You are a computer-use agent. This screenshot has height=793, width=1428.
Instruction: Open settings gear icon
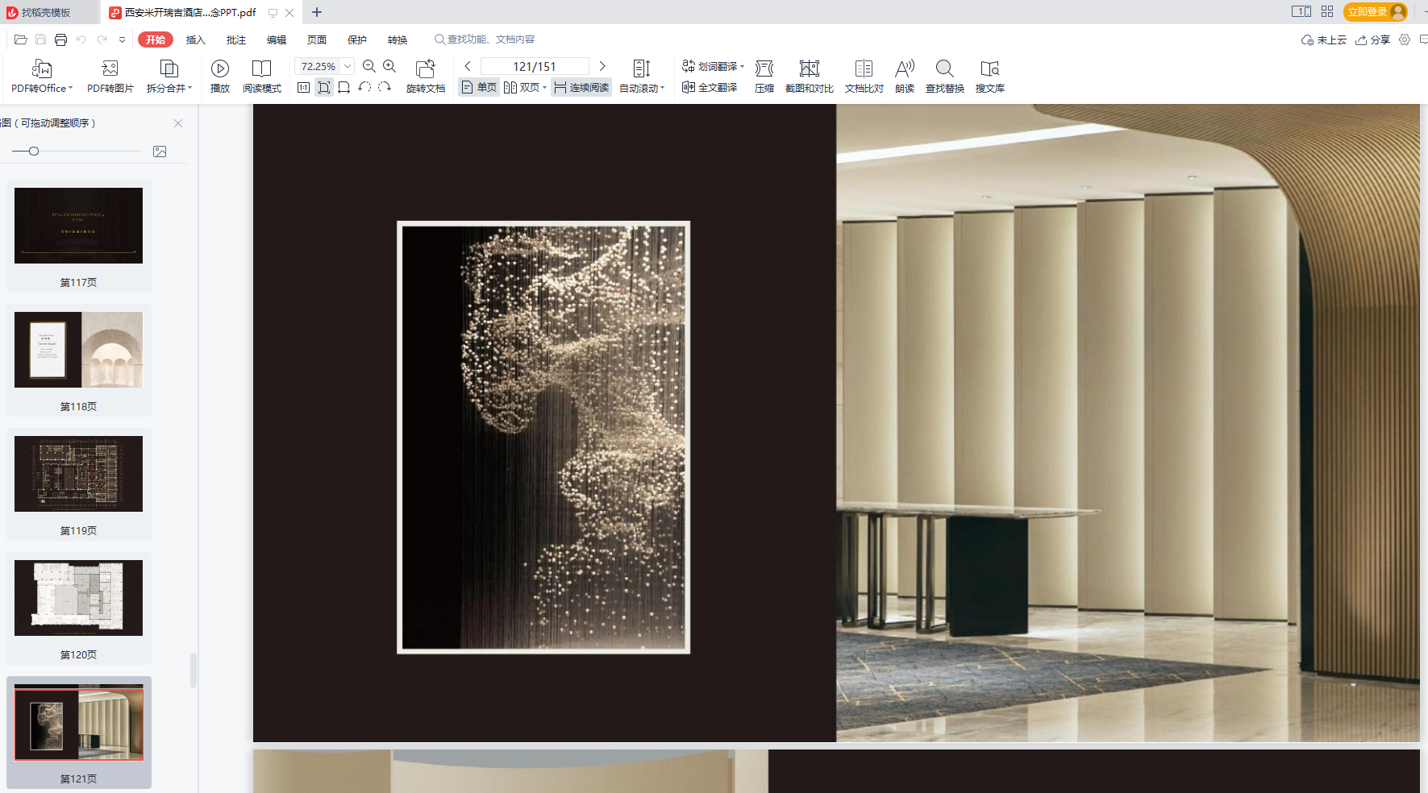coord(1405,39)
